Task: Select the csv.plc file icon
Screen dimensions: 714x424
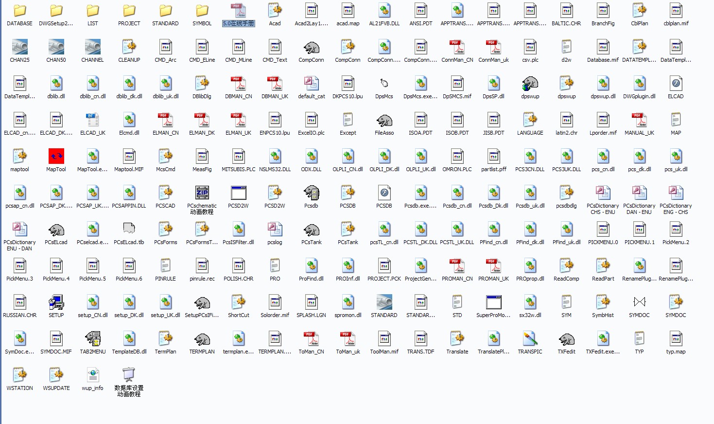Action: pyautogui.click(x=530, y=47)
